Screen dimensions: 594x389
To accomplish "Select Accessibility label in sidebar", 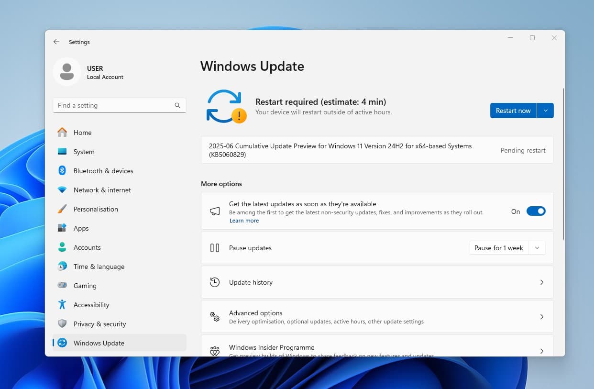I will click(x=91, y=305).
